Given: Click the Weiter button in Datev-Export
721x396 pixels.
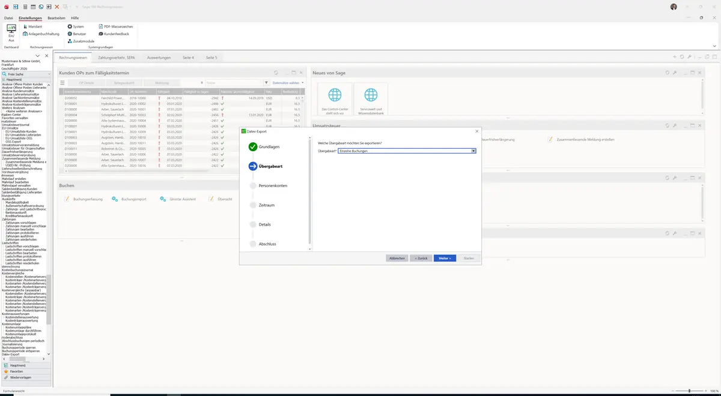Looking at the screenshot, I should point(445,258).
